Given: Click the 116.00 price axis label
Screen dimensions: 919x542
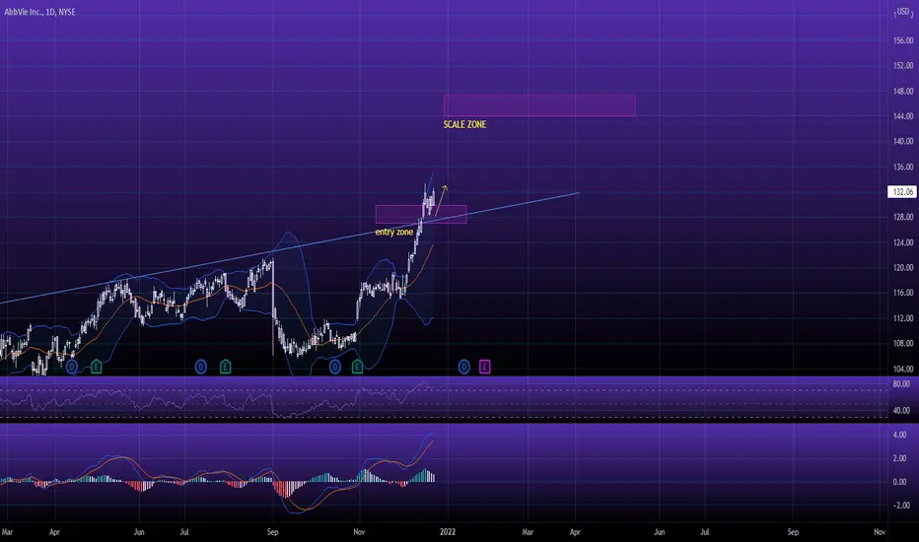Looking at the screenshot, I should (x=903, y=293).
